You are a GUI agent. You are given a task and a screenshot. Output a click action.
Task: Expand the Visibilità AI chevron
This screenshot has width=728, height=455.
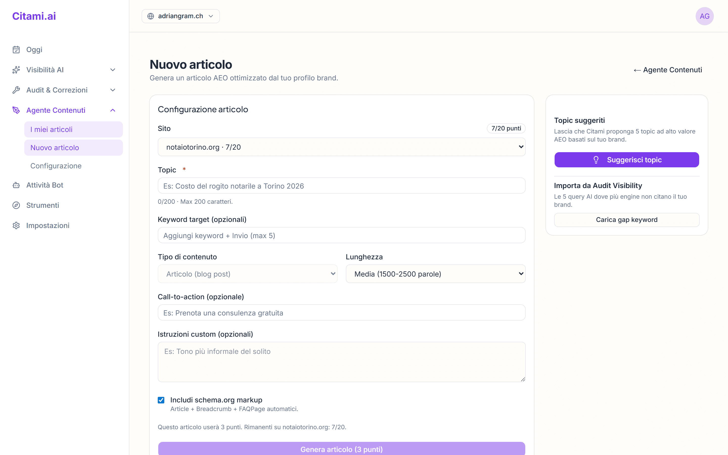(113, 70)
